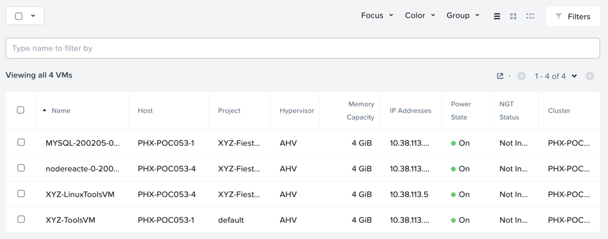Sort by Memory Capacity column header
Viewport: 608px width, 239px height.
[361, 111]
